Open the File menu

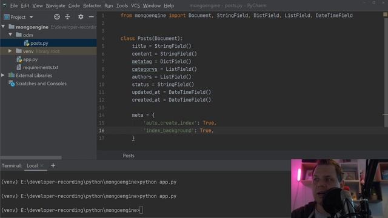coord(14,5)
